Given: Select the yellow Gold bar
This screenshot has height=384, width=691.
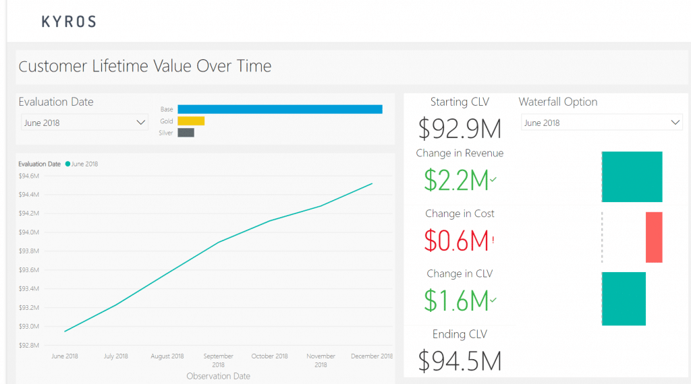Looking at the screenshot, I should tap(191, 121).
